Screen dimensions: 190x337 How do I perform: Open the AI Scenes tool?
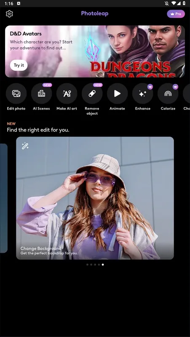click(x=41, y=94)
